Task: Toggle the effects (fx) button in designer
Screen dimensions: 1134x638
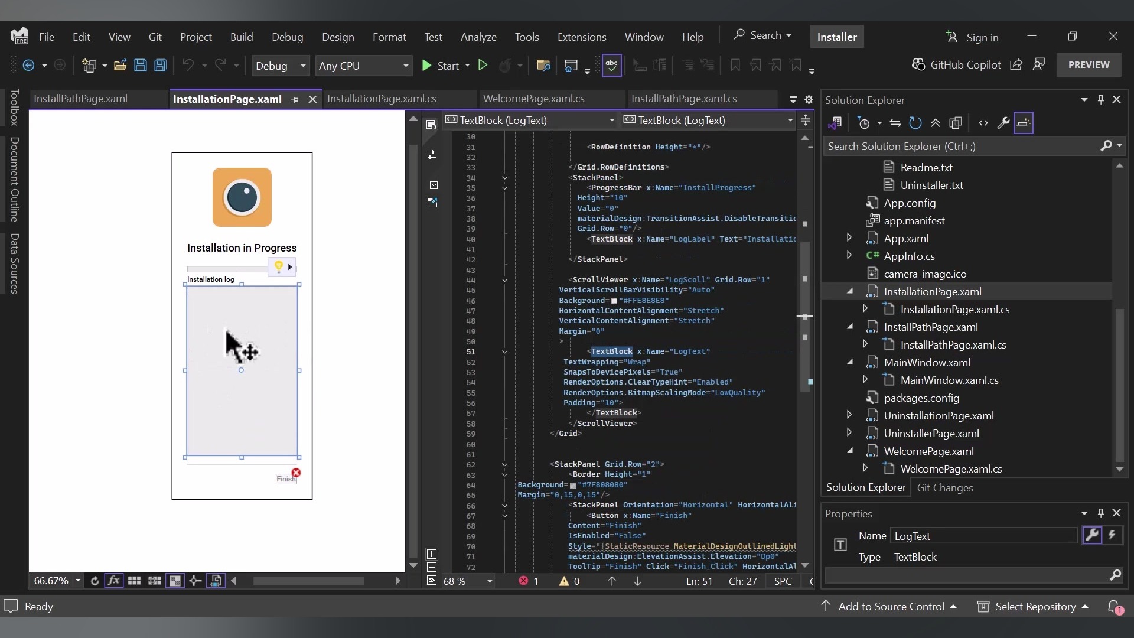Action: [x=113, y=581]
